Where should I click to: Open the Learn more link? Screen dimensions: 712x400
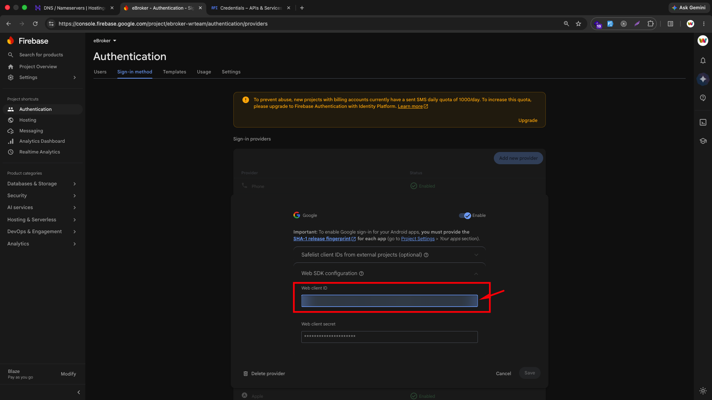413,106
